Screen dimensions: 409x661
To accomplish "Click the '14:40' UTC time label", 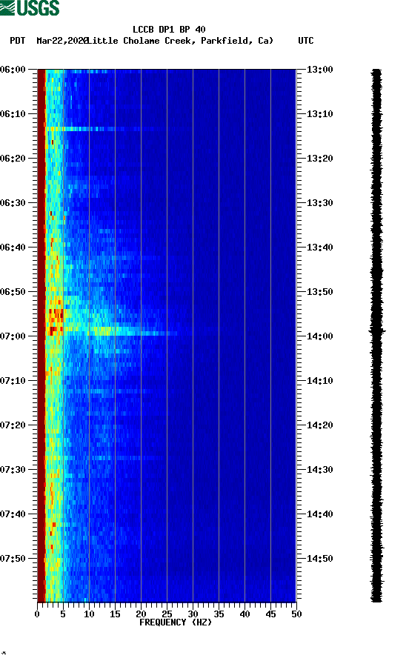I will [x=319, y=514].
